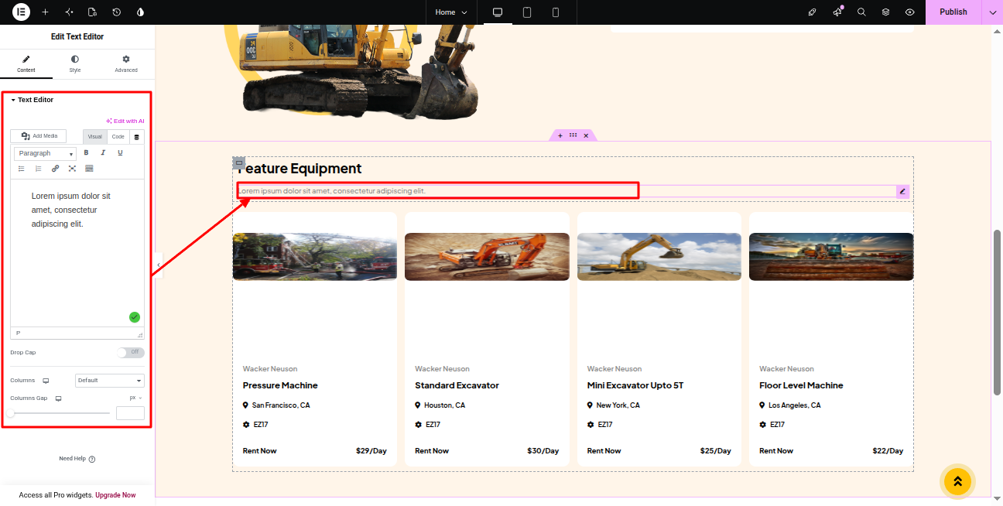This screenshot has width=1003, height=506.
Task: Open the Structure layers icon
Action: tap(885, 12)
